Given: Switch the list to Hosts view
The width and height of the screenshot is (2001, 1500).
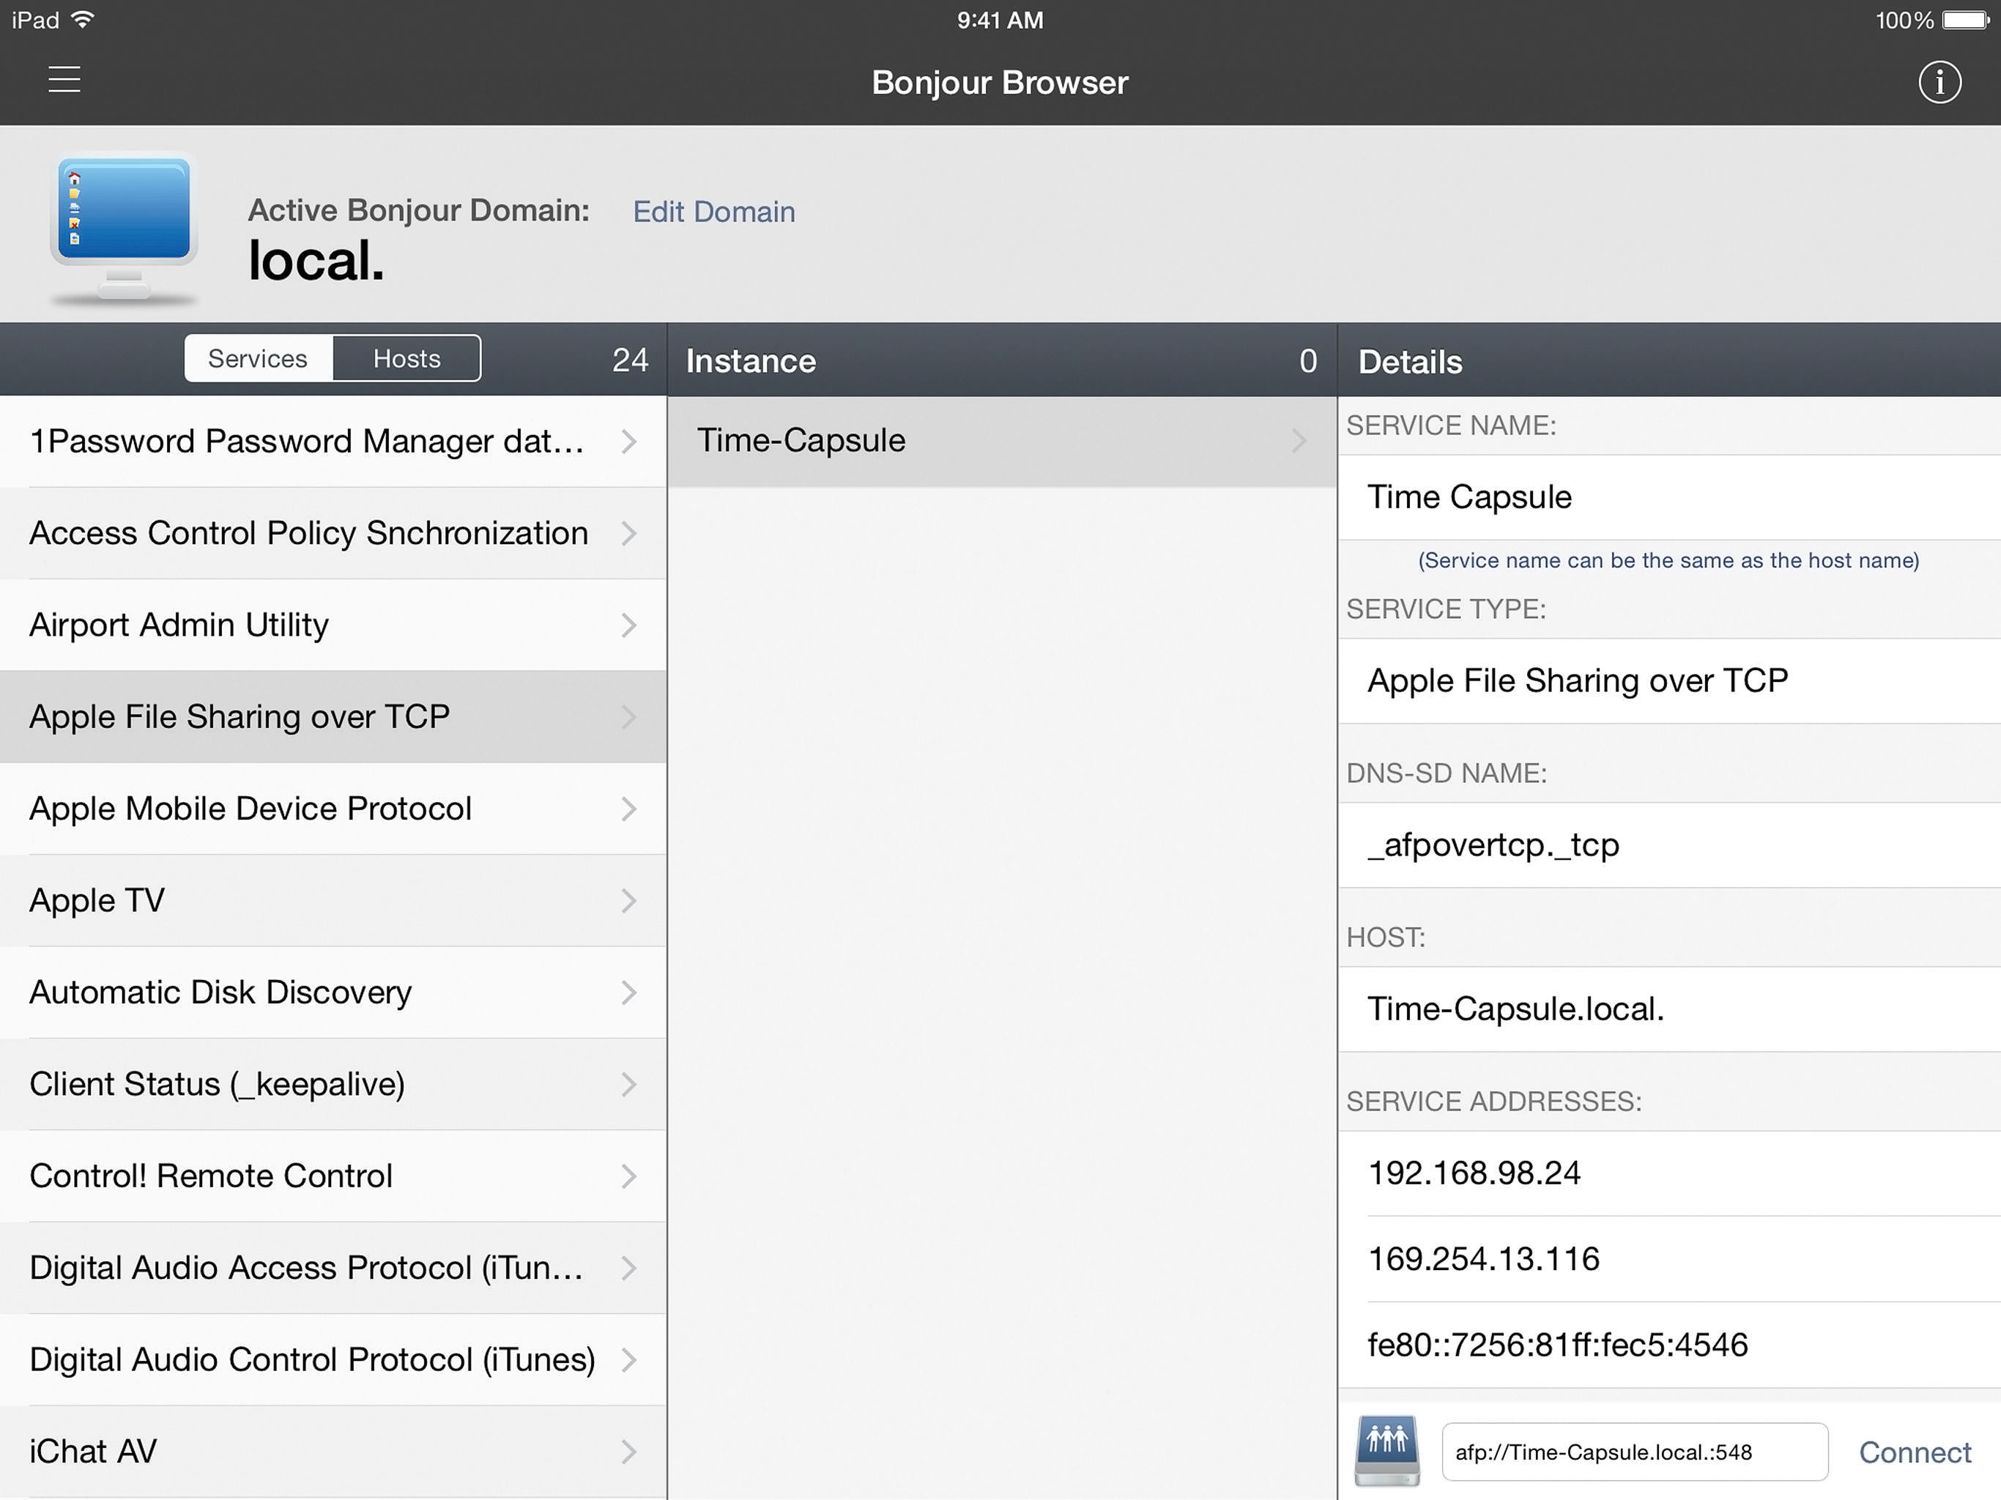Looking at the screenshot, I should 406,358.
